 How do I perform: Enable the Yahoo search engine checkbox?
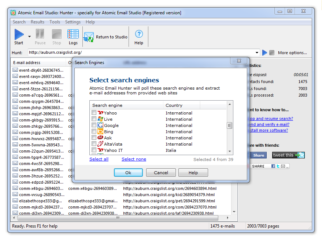pos(94,113)
